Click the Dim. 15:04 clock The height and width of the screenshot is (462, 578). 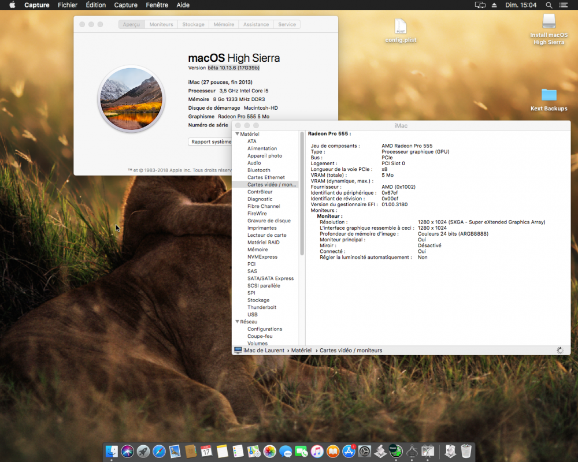click(x=521, y=5)
